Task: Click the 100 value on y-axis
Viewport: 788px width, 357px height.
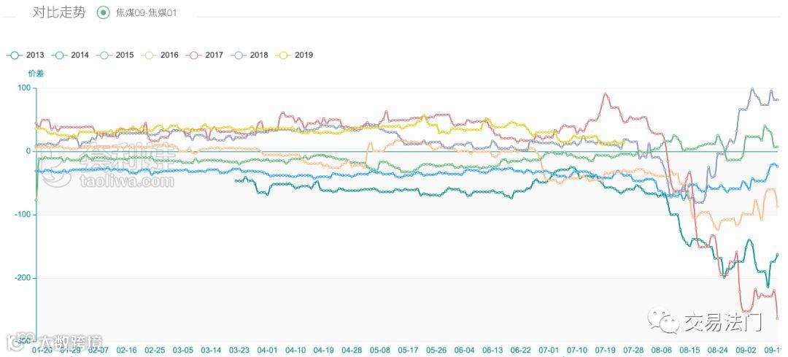Action: click(x=25, y=88)
